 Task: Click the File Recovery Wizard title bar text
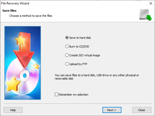point(15,3)
